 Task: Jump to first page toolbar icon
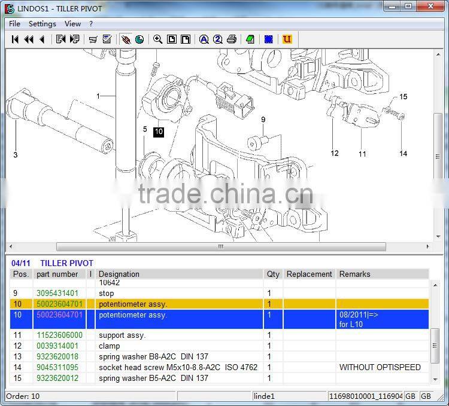pyautogui.click(x=15, y=39)
